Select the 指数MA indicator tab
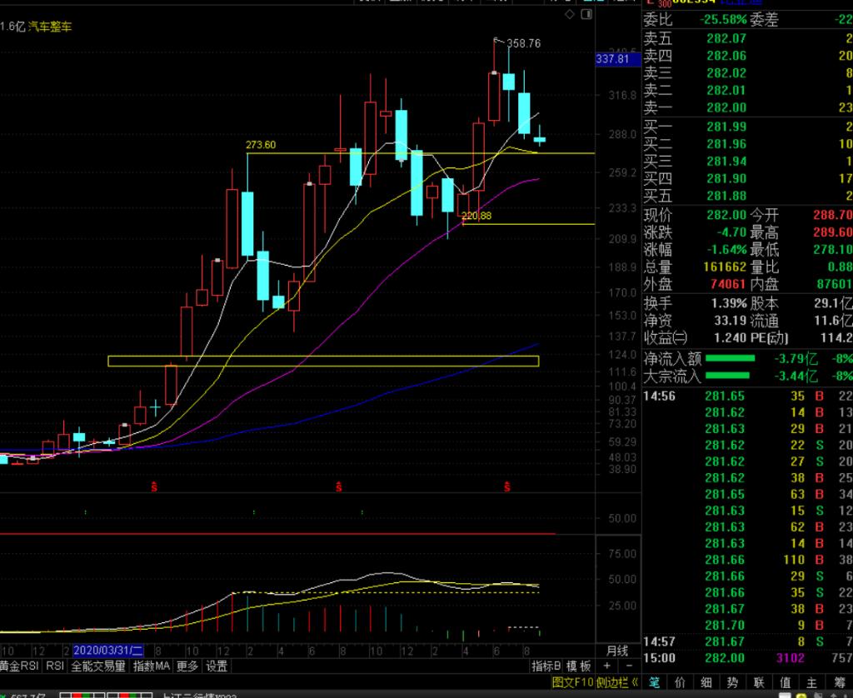The image size is (853, 698). tap(152, 666)
